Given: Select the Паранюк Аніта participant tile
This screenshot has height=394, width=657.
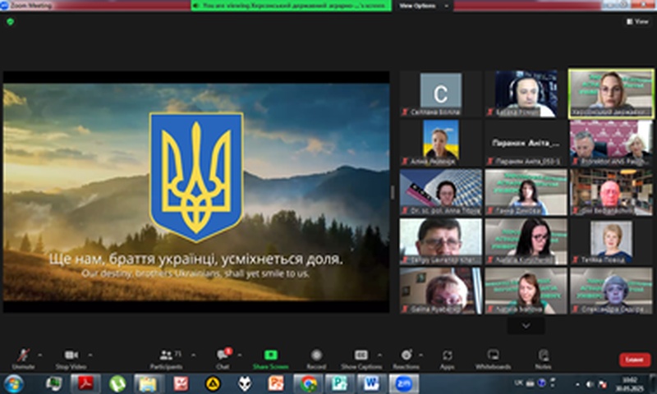Looking at the screenshot, I should (x=526, y=143).
